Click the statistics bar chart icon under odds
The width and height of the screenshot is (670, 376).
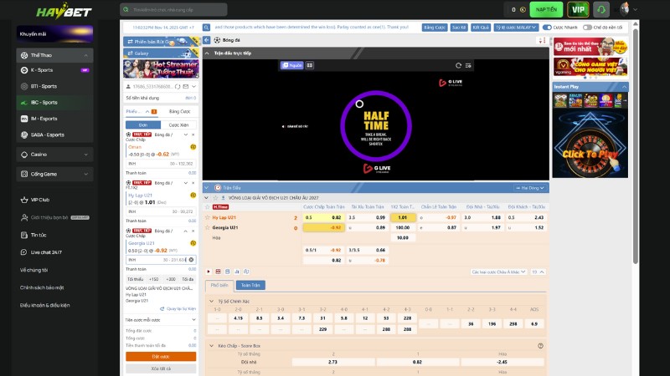click(237, 272)
